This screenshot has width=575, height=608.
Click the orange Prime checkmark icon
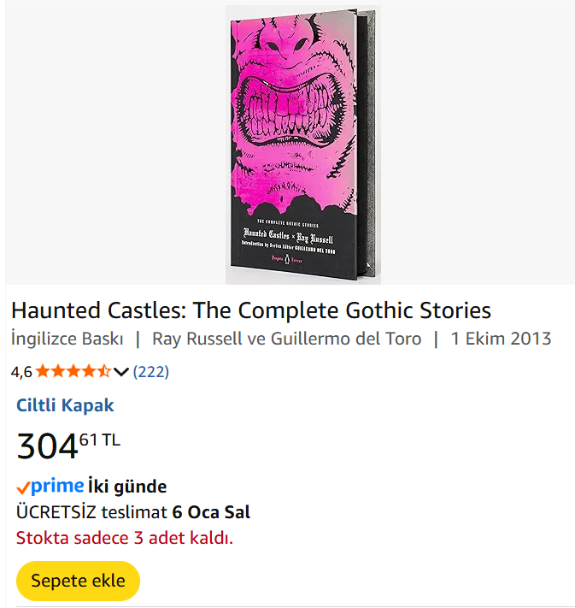[23, 488]
